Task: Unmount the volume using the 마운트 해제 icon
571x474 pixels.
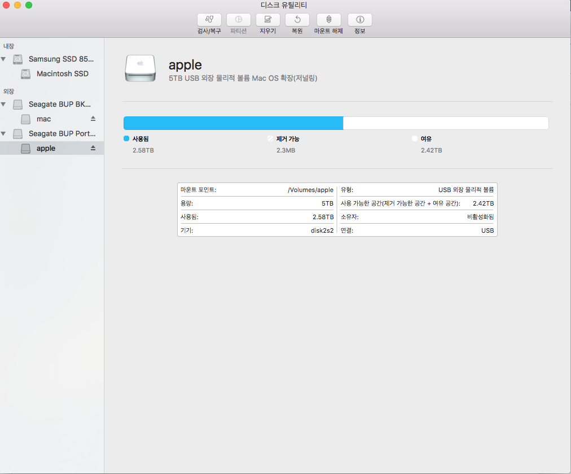Action: pyautogui.click(x=328, y=20)
